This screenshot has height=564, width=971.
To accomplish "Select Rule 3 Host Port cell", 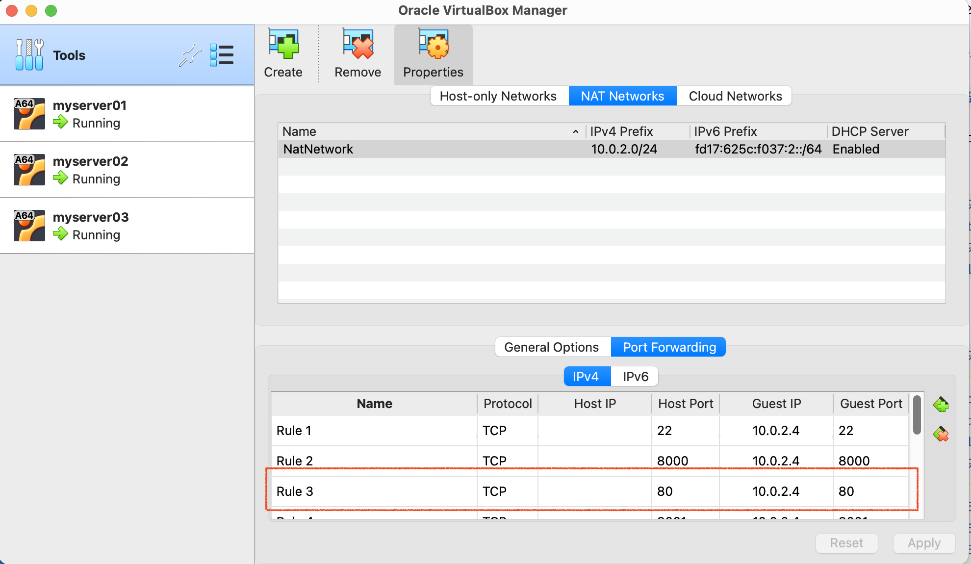I will pos(685,491).
